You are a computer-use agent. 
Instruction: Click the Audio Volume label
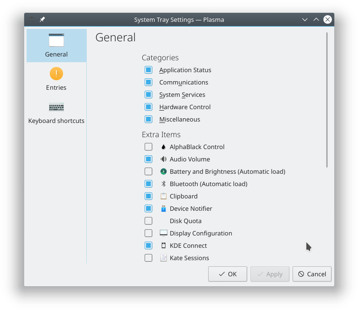(190, 160)
